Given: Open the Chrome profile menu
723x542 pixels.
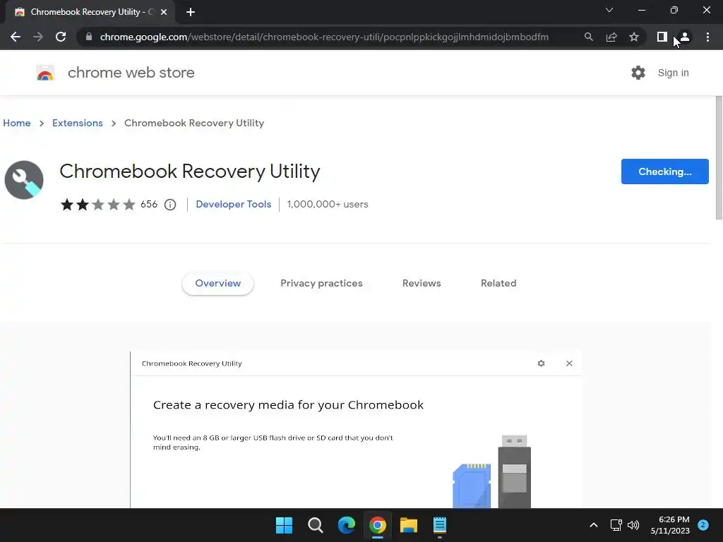Looking at the screenshot, I should coord(685,37).
